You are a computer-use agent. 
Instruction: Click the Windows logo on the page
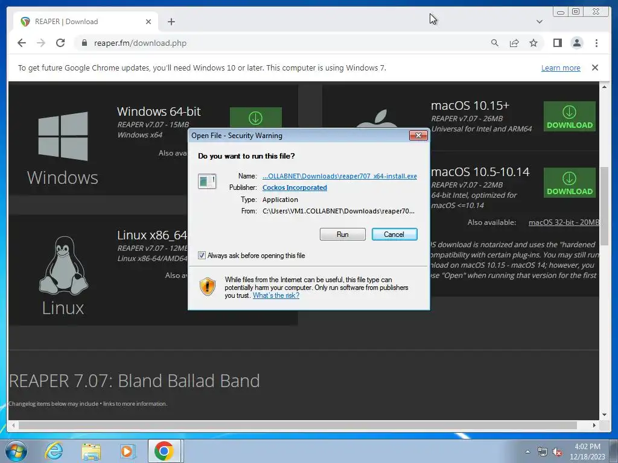tap(63, 136)
